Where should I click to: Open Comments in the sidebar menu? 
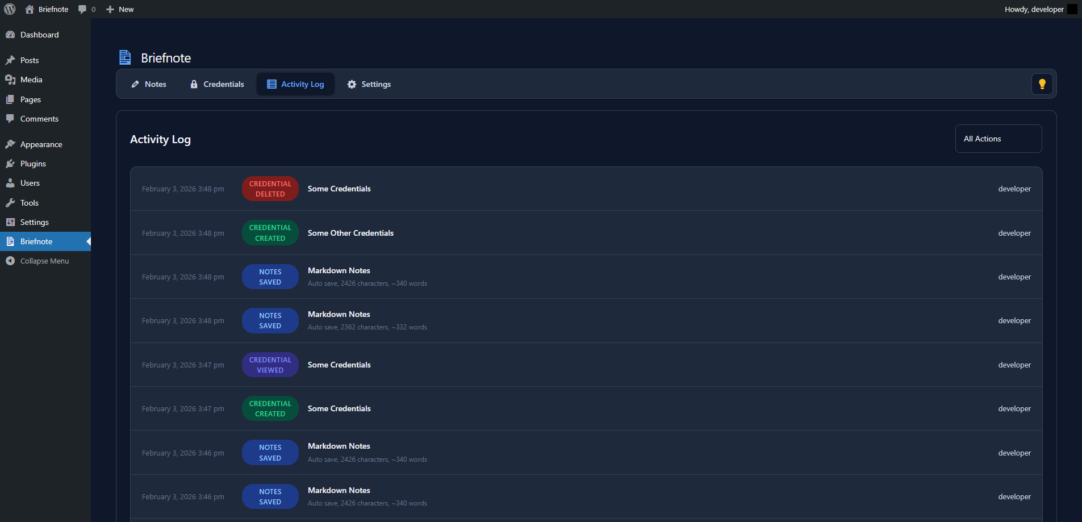(45, 119)
